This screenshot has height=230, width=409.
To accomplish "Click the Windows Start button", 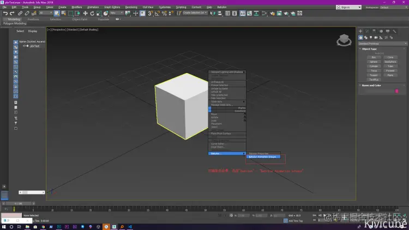I will [x=4, y=227].
